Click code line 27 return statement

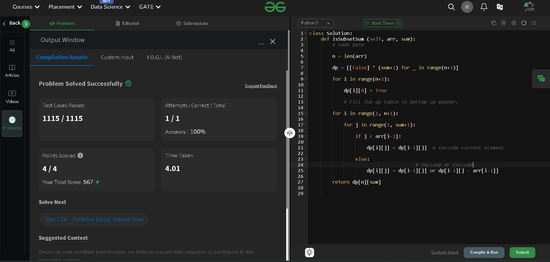(x=356, y=182)
